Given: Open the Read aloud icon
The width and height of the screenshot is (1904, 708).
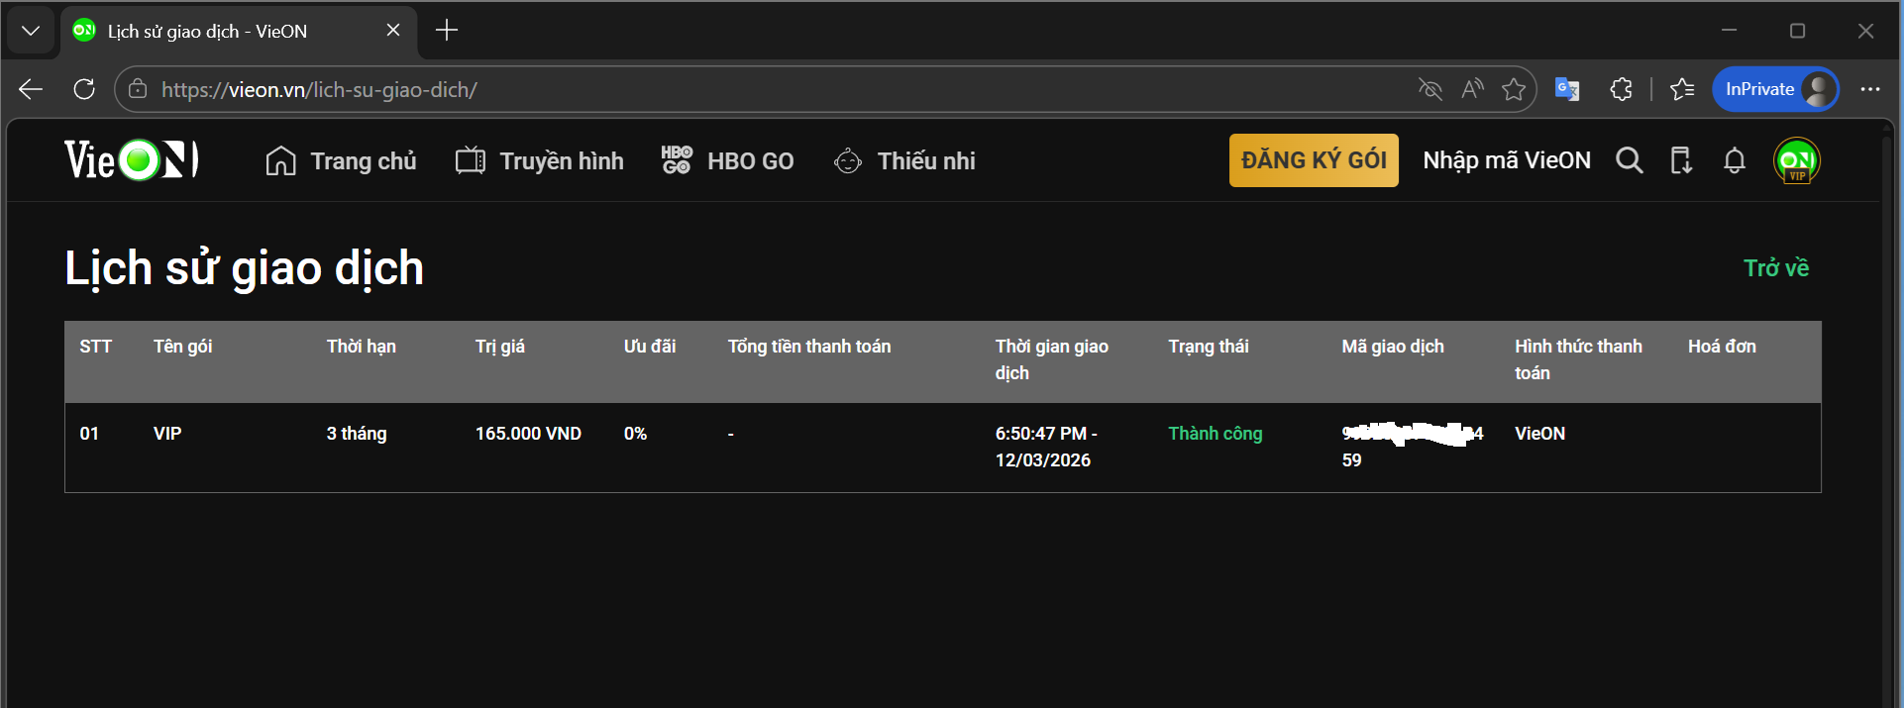Looking at the screenshot, I should pos(1472,89).
